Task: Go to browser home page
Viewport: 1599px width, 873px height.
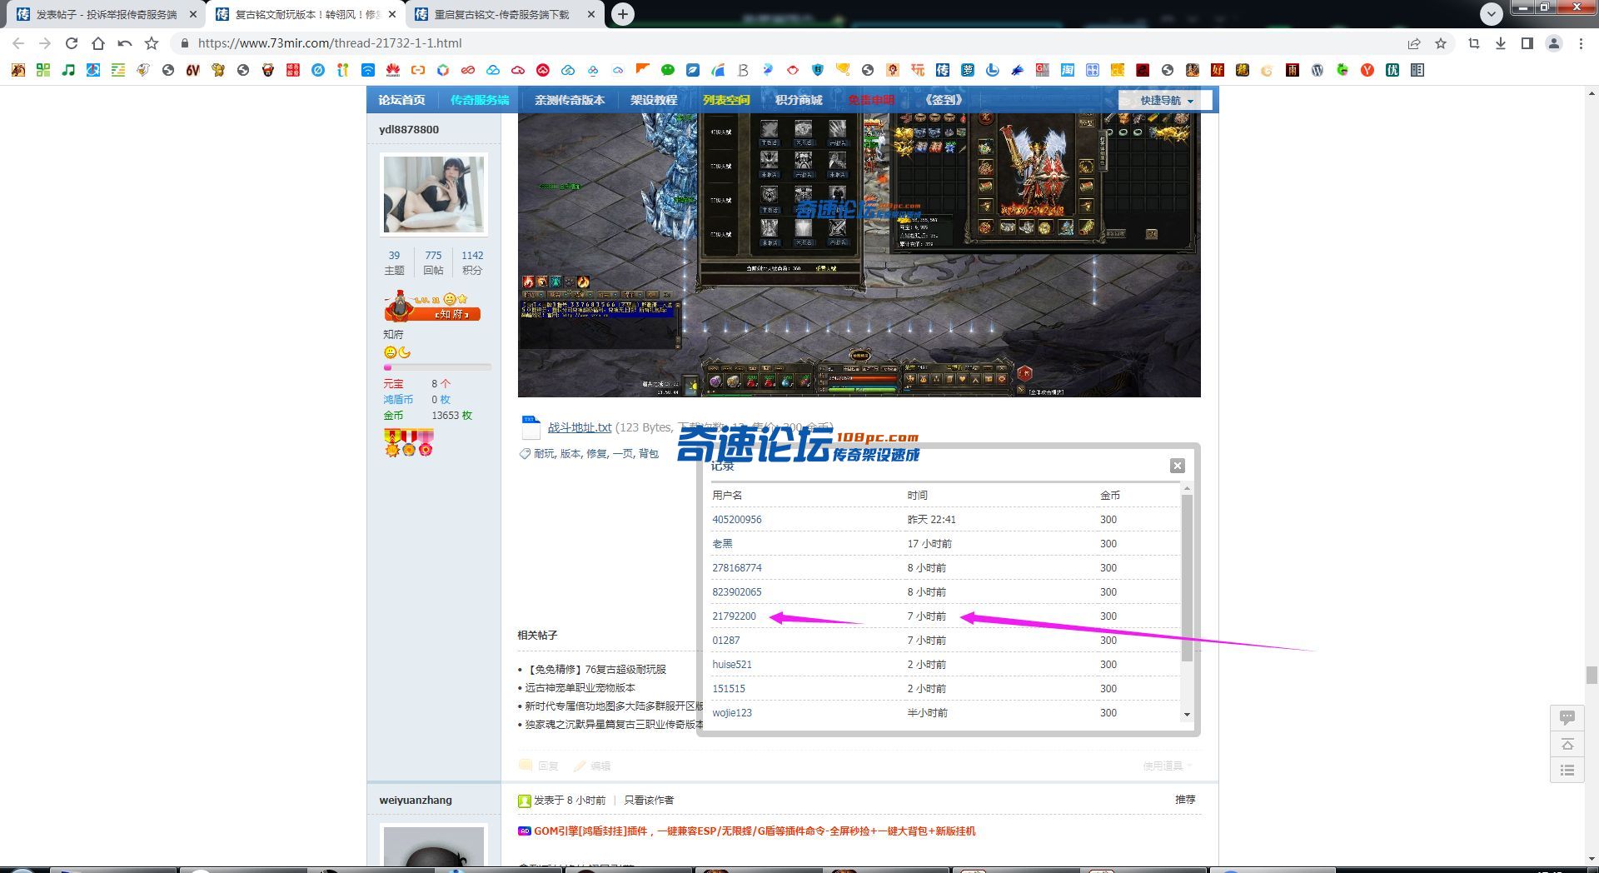Action: [x=98, y=43]
